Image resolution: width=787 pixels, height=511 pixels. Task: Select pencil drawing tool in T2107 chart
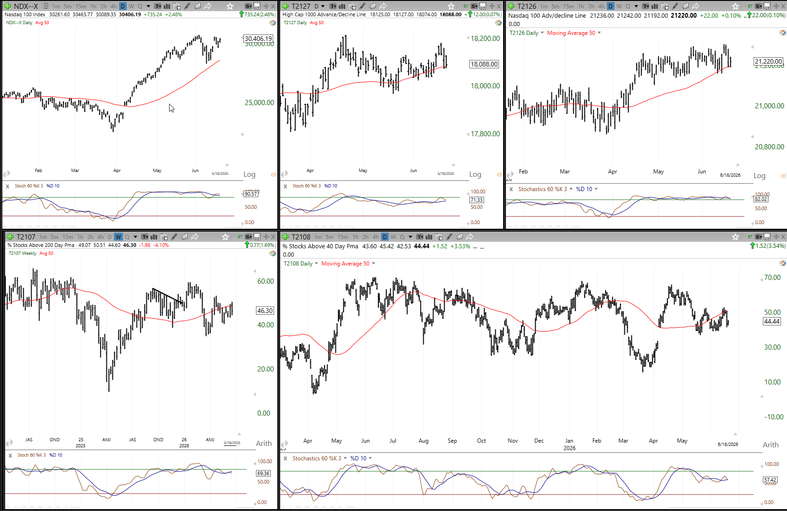(x=174, y=237)
